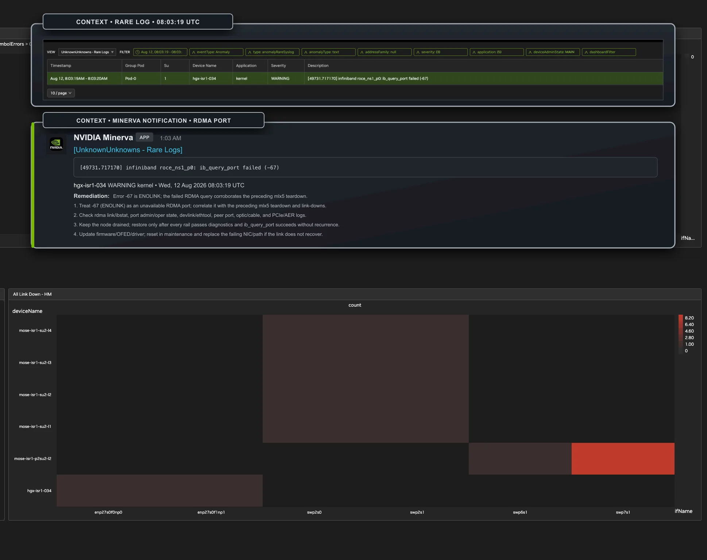
Task: Click the APP badge next to NVIDIA Minerva
Action: tap(144, 138)
